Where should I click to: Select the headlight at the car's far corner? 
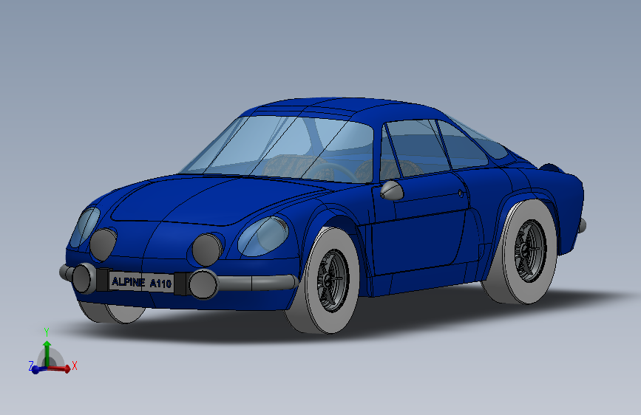(84, 227)
